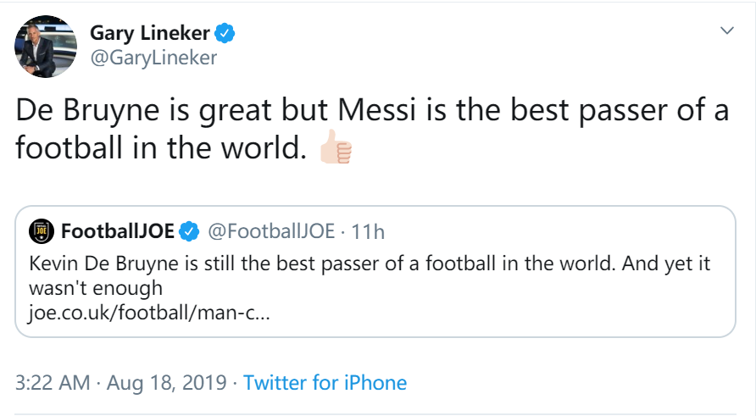Click the FootballJOE logo avatar

41,231
